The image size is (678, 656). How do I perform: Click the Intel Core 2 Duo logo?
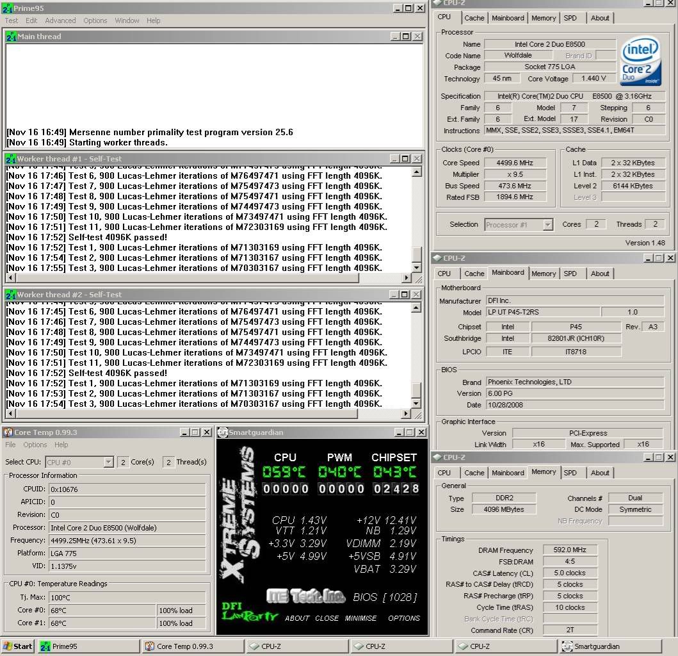tap(641, 61)
